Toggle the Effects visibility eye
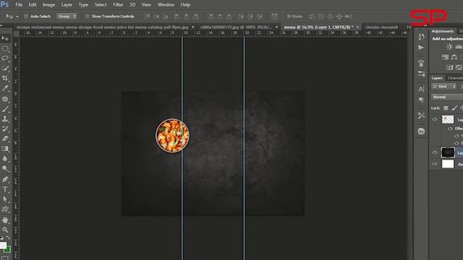 point(450,129)
